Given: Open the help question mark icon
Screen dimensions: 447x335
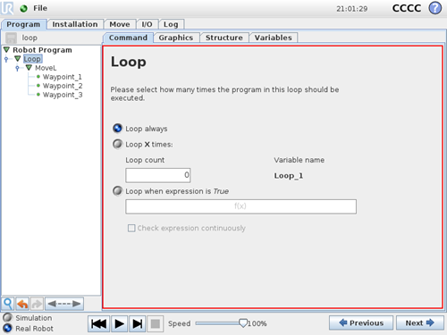Looking at the screenshot, I should 435,8.
